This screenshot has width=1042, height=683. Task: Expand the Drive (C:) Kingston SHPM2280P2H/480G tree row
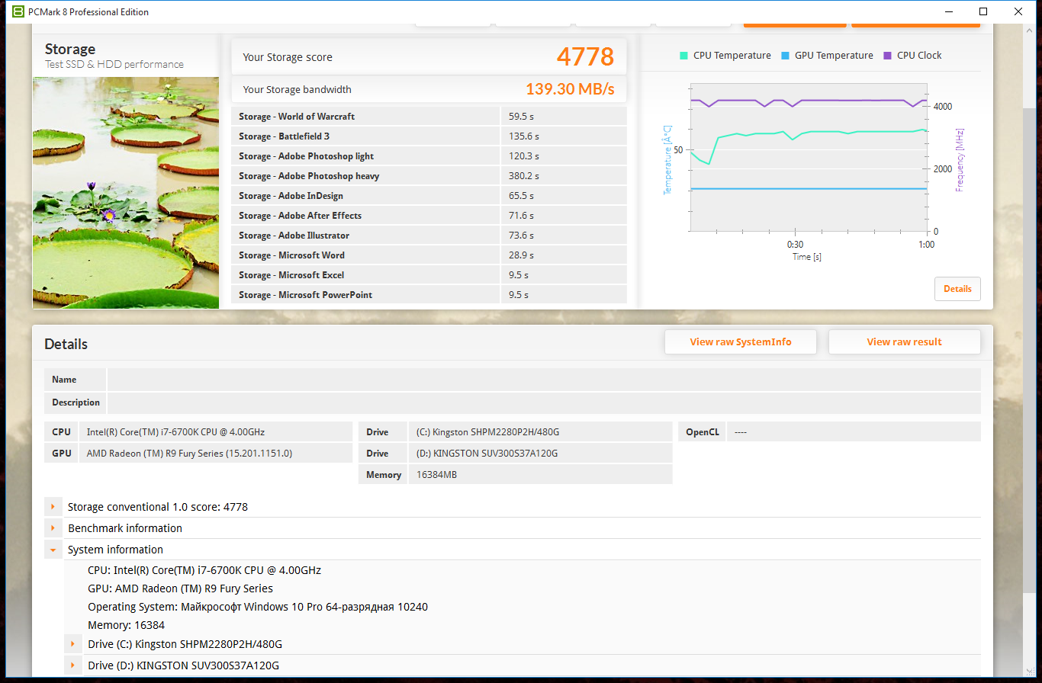point(73,644)
